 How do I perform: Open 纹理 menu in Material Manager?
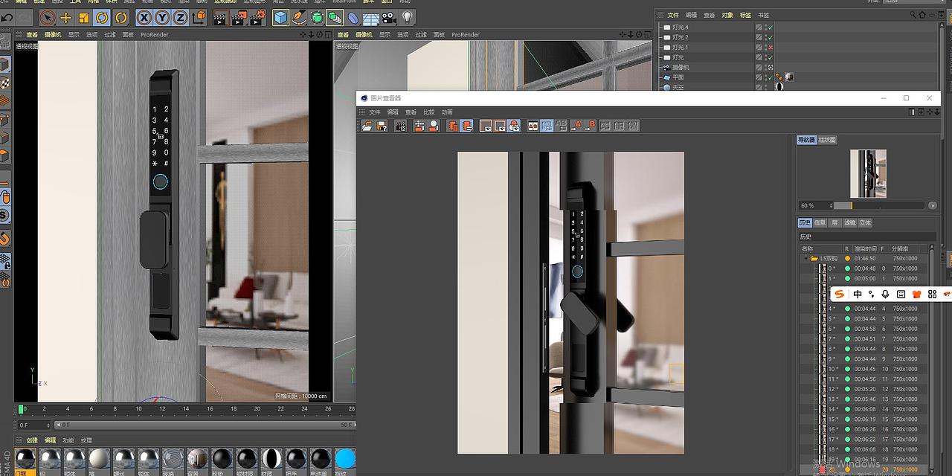(86, 440)
